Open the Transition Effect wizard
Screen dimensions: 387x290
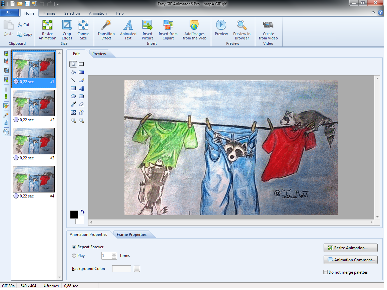point(106,30)
